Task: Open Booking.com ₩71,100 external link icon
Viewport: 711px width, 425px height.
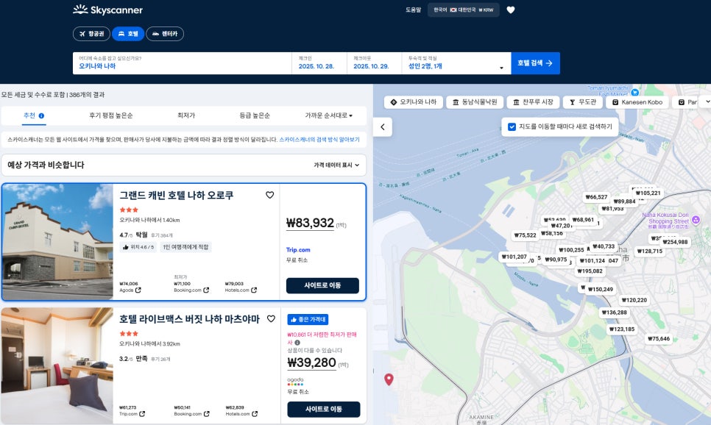Action: pyautogui.click(x=206, y=290)
